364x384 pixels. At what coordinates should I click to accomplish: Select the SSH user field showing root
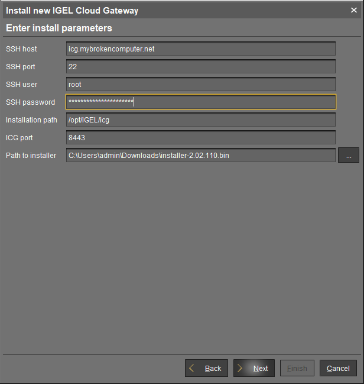click(x=201, y=85)
